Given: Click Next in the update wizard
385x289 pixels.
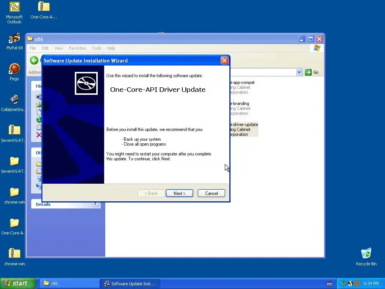Looking at the screenshot, I should click(x=179, y=193).
